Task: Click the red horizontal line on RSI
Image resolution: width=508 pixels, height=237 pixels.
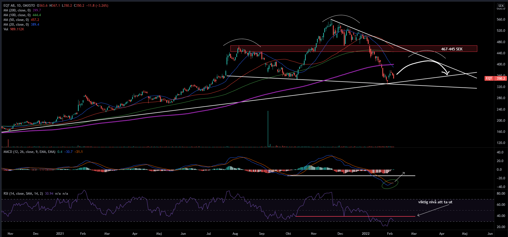Action: 355,216
